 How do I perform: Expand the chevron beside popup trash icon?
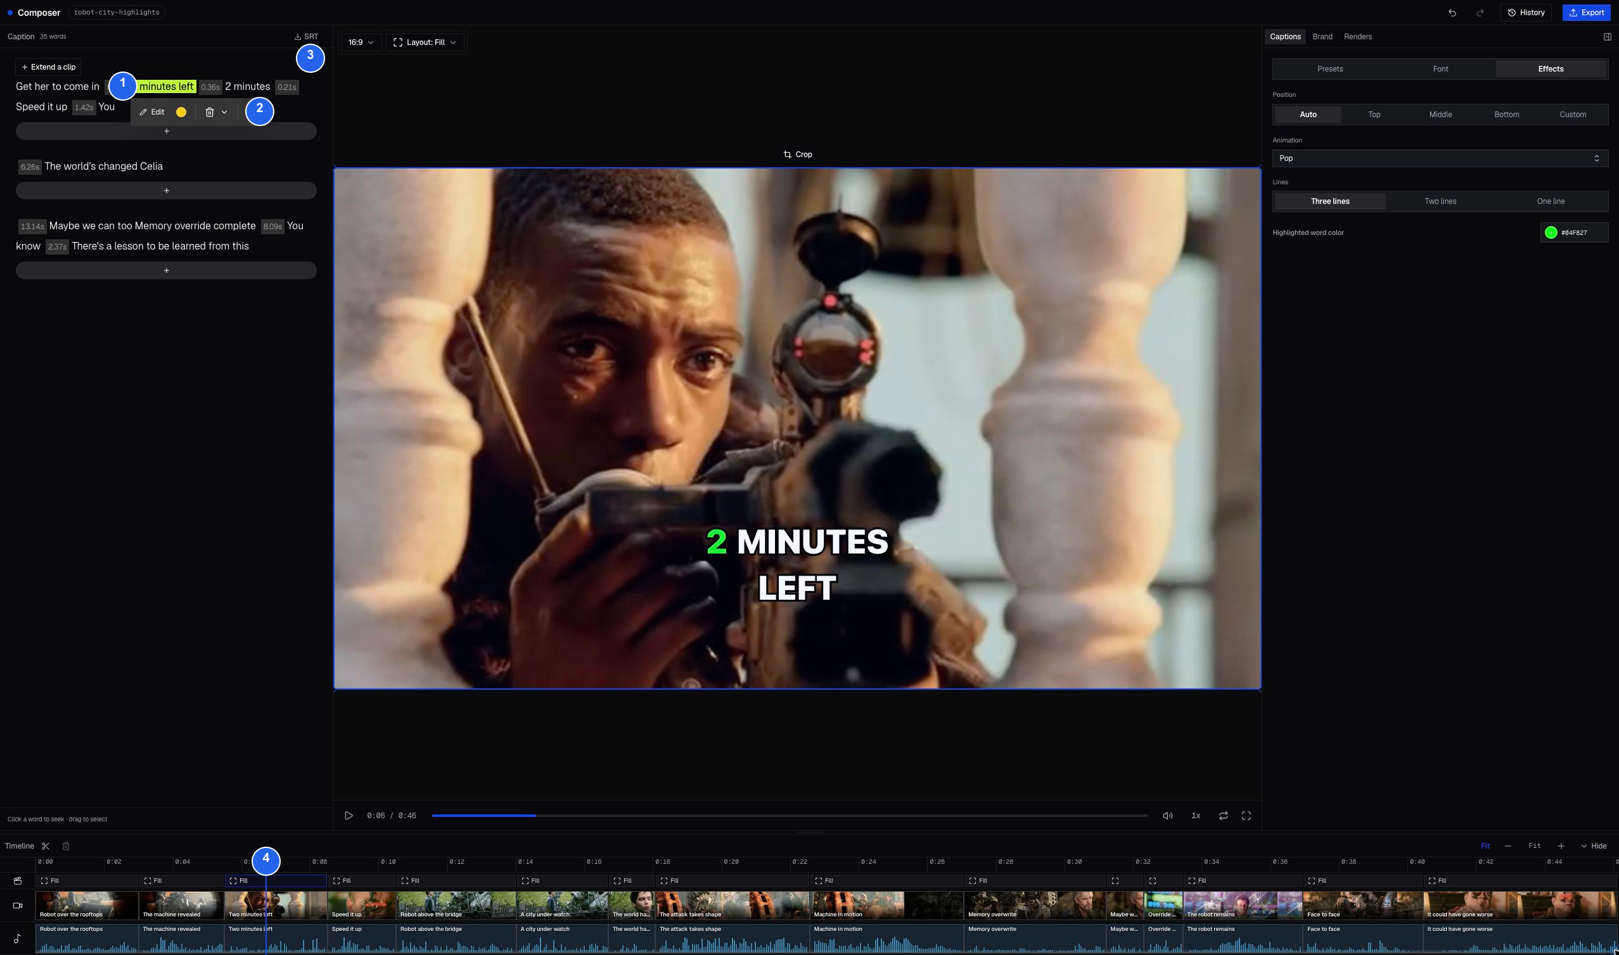click(x=224, y=112)
